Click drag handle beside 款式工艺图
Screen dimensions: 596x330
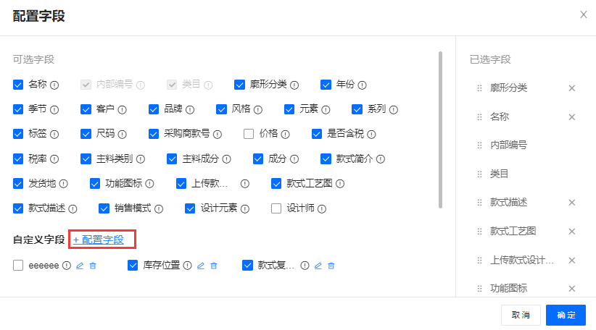479,232
